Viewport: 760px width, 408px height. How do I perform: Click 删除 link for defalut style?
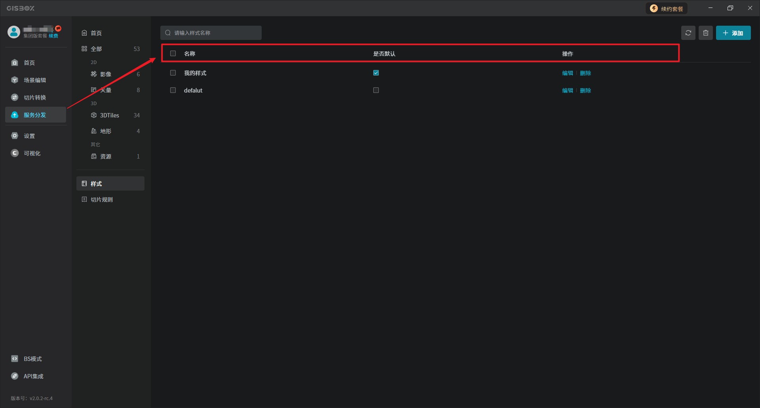tap(585, 91)
